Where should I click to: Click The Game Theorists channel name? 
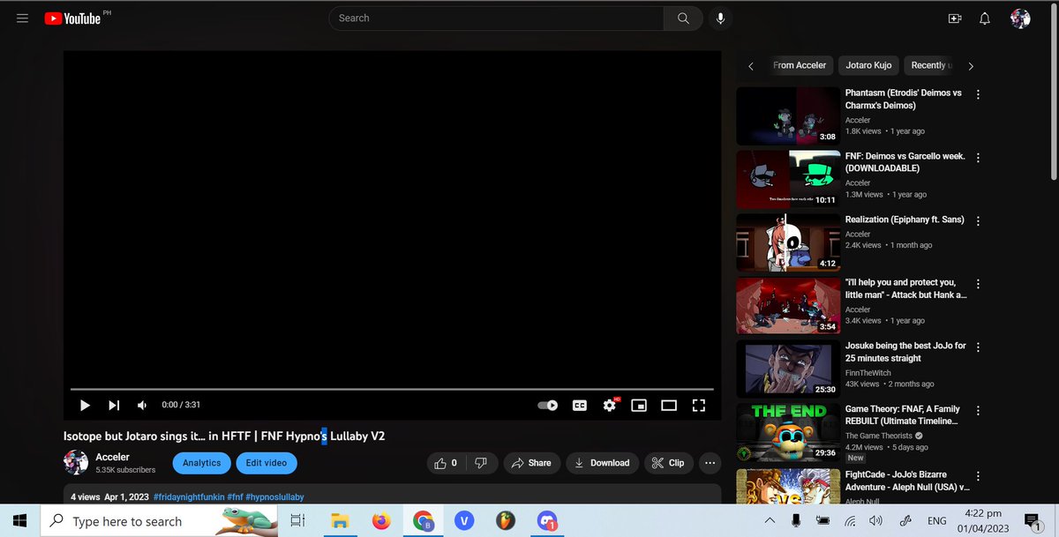click(x=879, y=436)
